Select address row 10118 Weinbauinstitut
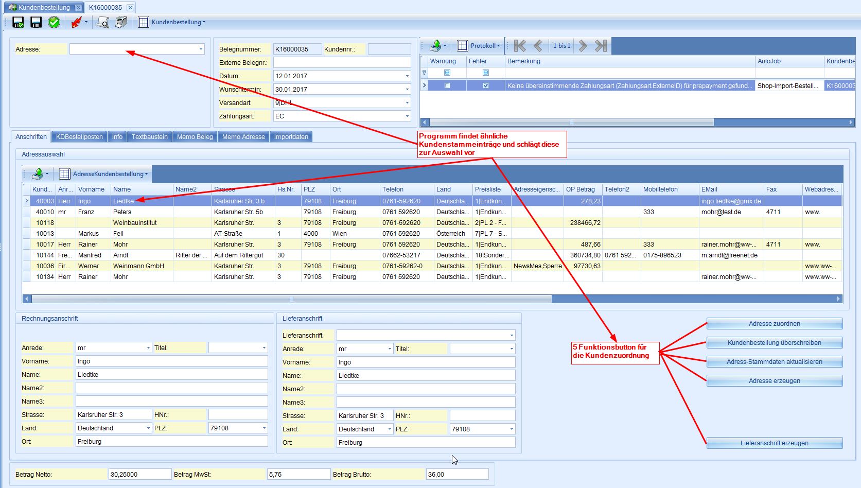Viewport: 861px width, 488px height. (432, 222)
